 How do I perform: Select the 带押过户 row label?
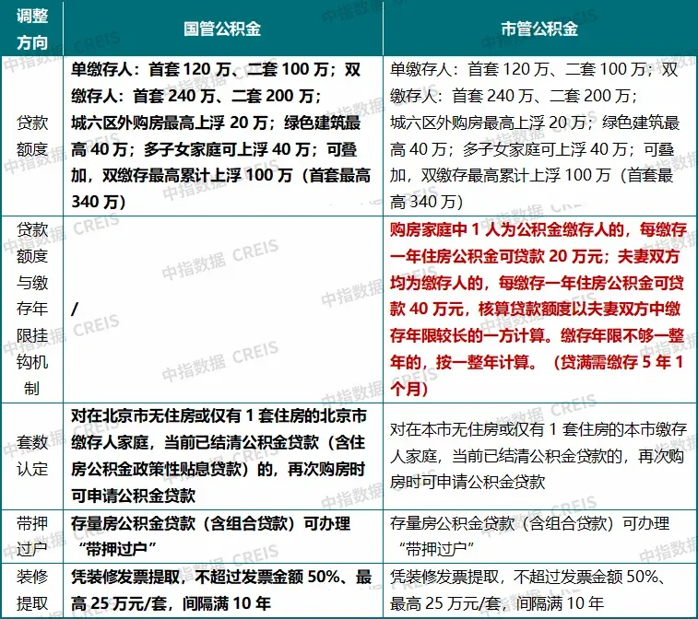tap(32, 536)
